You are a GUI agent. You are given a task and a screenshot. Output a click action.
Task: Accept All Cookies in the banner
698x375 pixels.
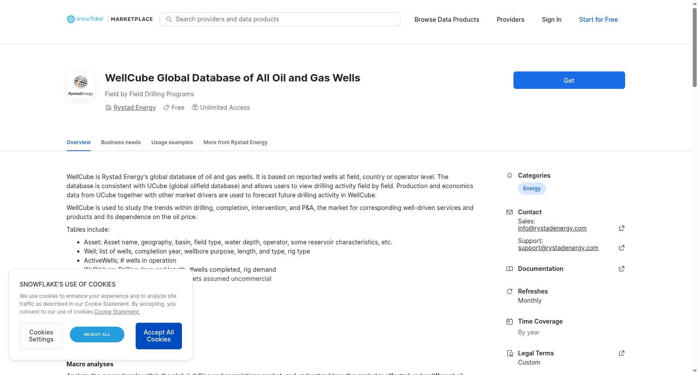[159, 336]
